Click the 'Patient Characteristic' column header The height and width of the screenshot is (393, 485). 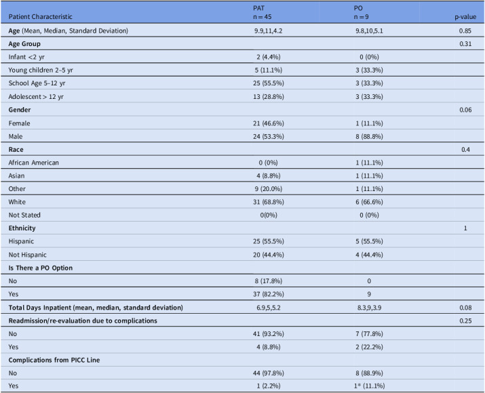click(40, 17)
